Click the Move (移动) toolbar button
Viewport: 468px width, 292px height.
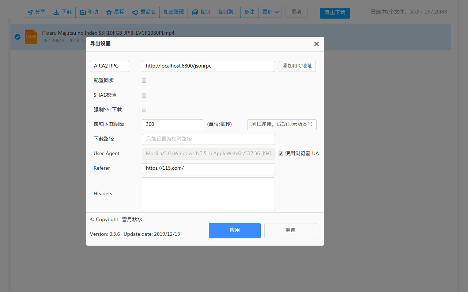coord(89,12)
